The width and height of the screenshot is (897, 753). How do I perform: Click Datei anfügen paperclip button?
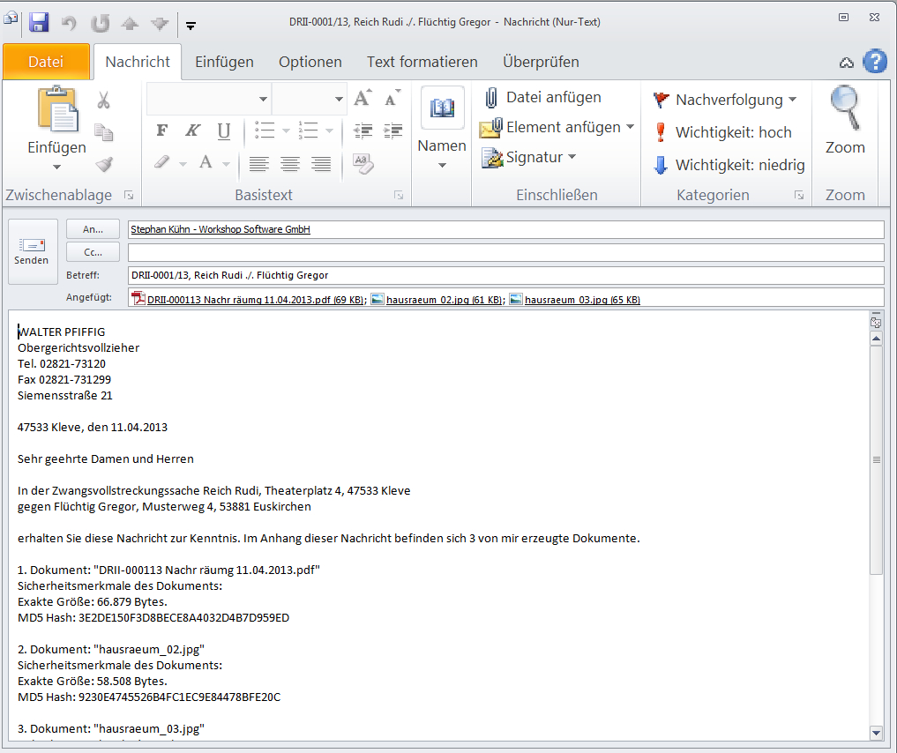pyautogui.click(x=542, y=97)
